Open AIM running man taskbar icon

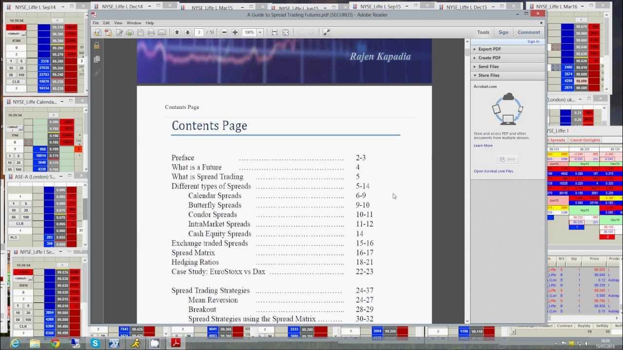pyautogui.click(x=135, y=343)
